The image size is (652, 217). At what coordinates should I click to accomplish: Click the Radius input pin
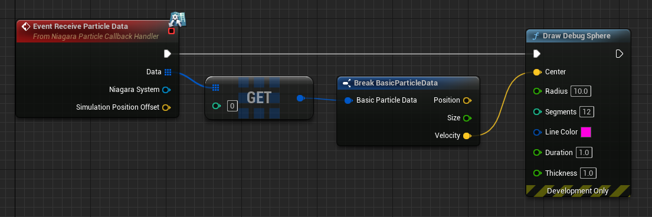[x=537, y=91]
